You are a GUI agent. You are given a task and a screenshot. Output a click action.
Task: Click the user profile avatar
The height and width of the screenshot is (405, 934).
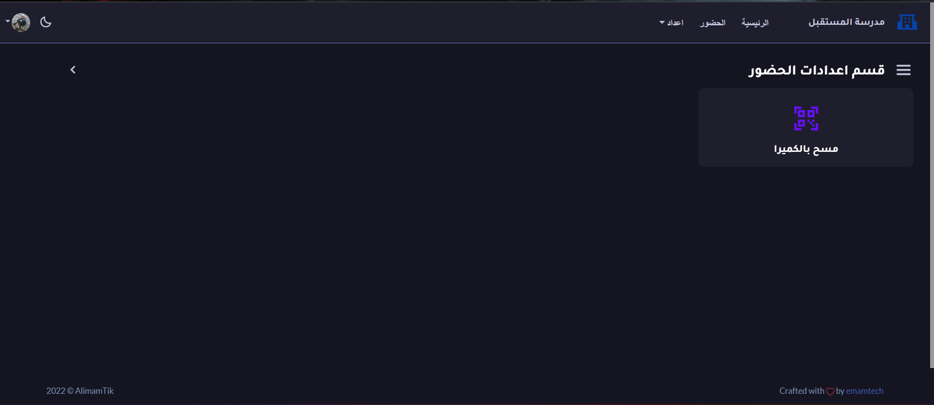coord(21,22)
